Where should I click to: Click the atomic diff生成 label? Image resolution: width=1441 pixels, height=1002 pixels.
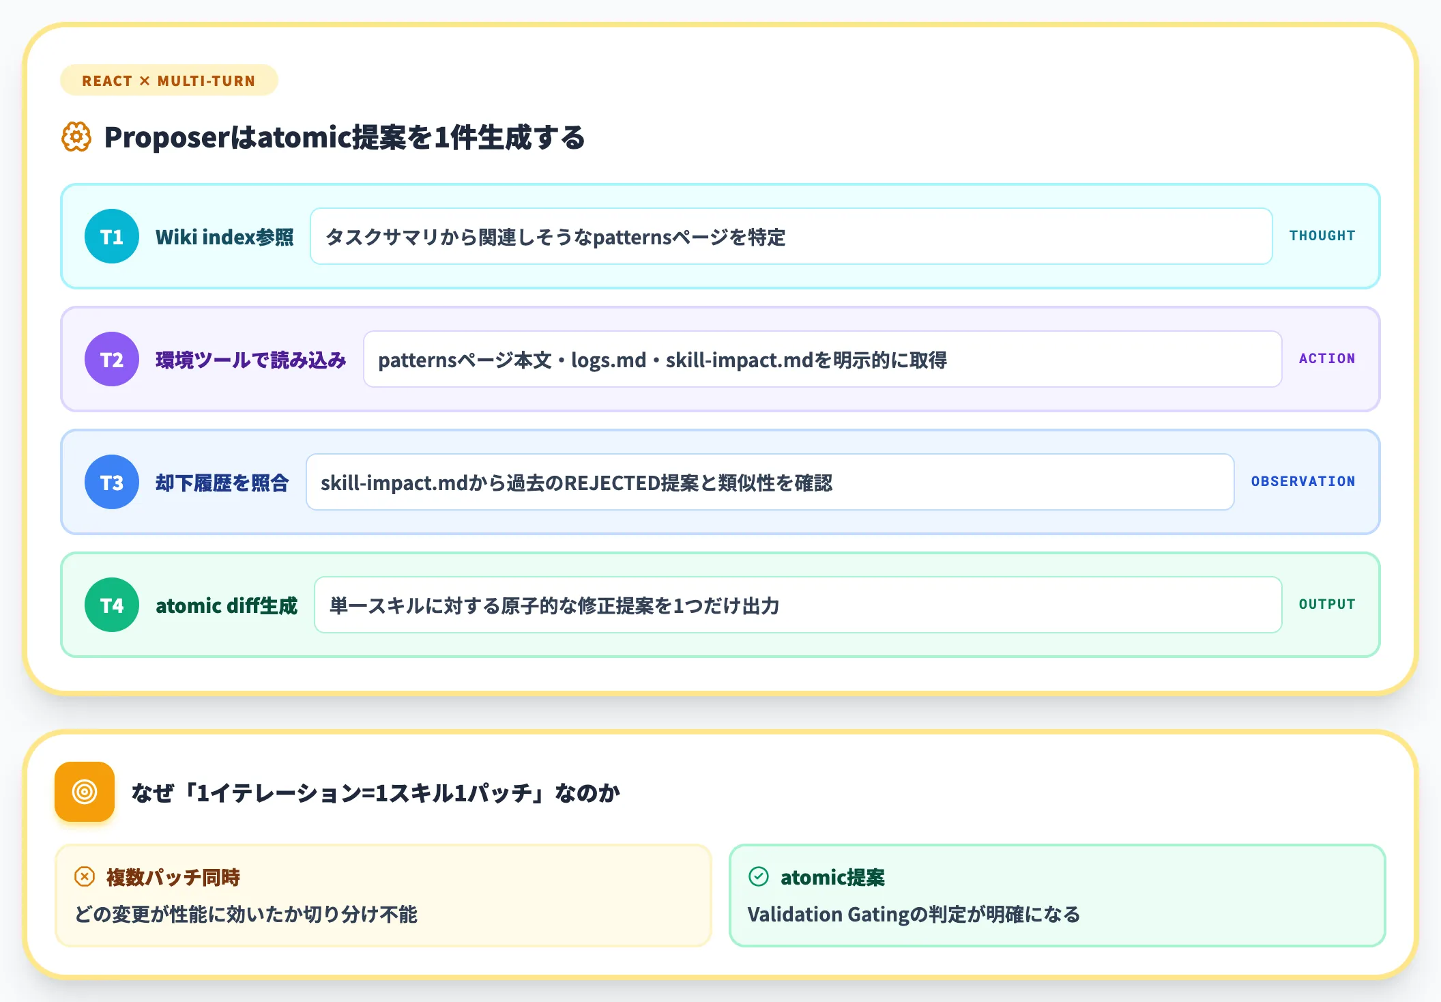[227, 605]
